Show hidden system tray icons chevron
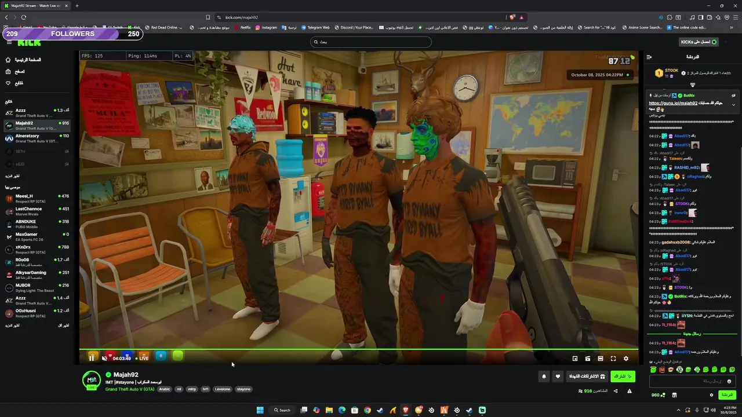 point(678,410)
